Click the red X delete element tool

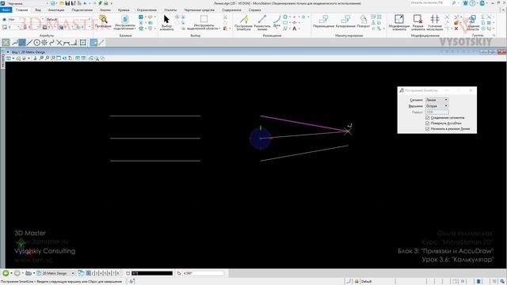coord(456,28)
